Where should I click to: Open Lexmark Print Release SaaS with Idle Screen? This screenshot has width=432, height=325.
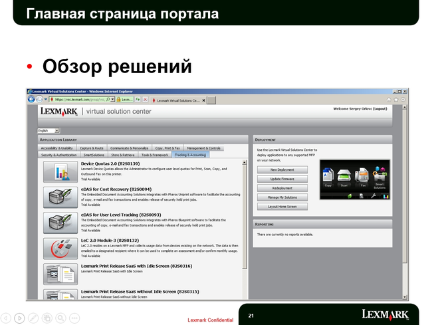(136, 266)
